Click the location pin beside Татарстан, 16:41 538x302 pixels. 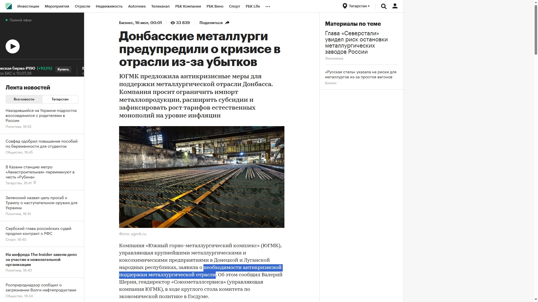tap(35, 183)
